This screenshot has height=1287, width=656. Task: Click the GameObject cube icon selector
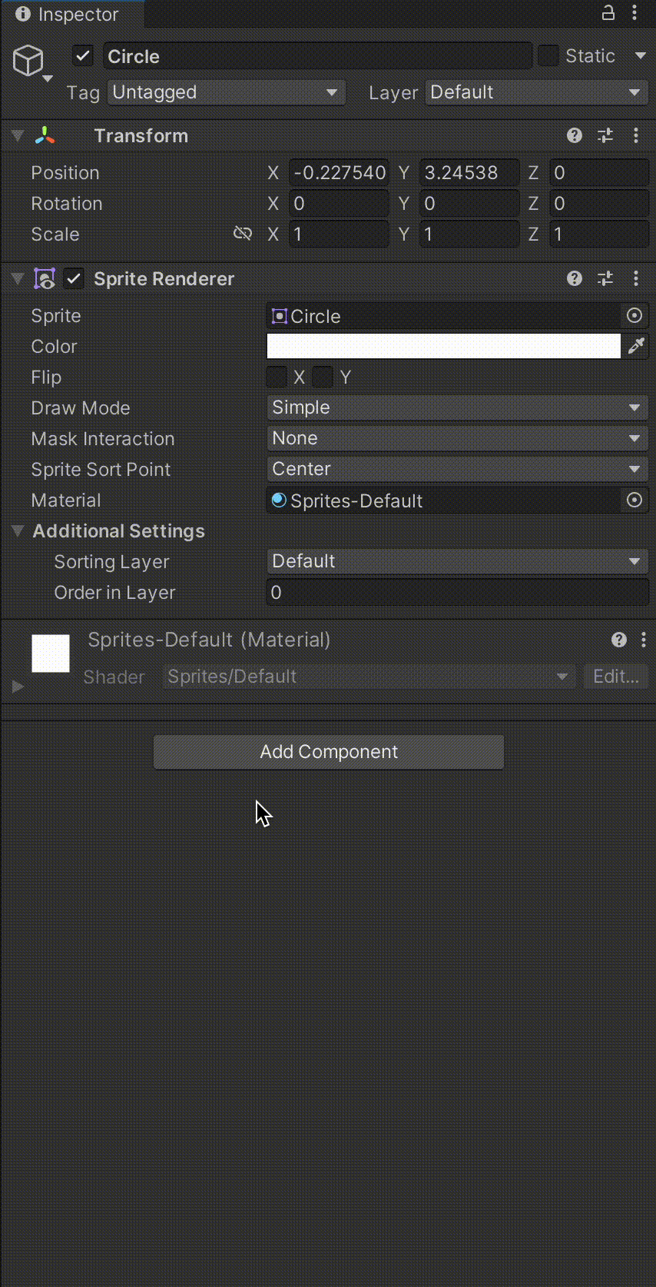click(x=31, y=62)
